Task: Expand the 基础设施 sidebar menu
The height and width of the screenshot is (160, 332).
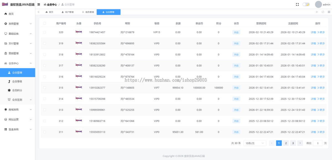Action: (x=17, y=34)
